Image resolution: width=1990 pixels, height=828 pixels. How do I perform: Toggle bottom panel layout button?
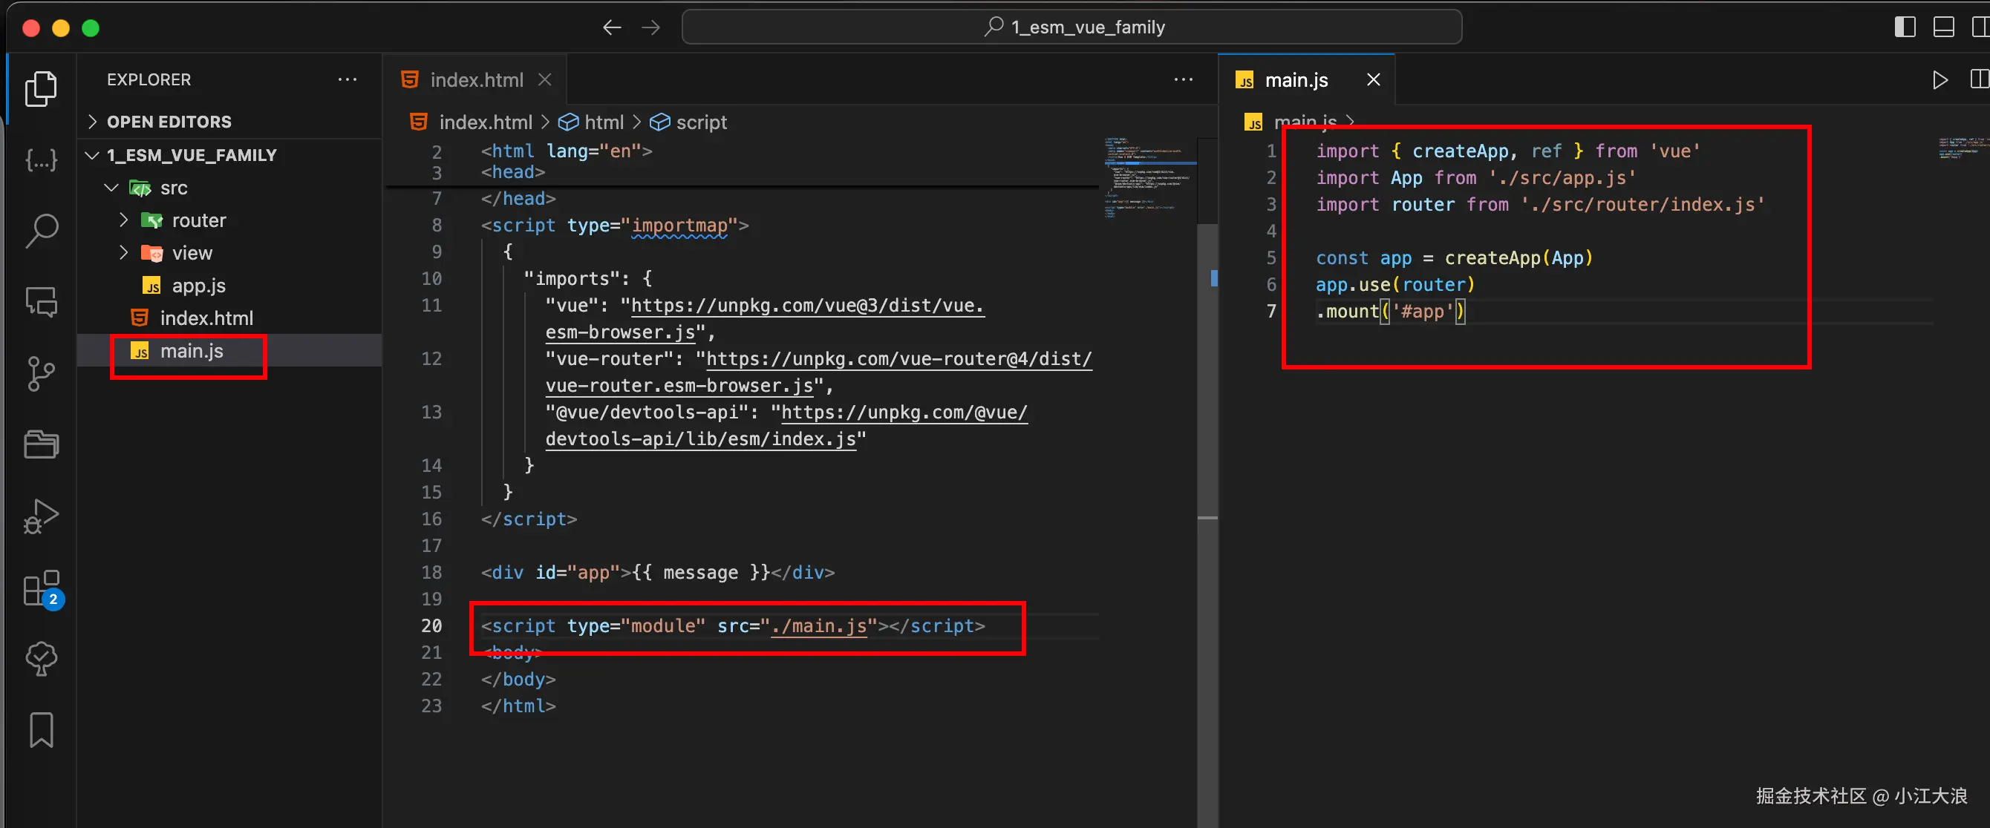[1943, 27]
